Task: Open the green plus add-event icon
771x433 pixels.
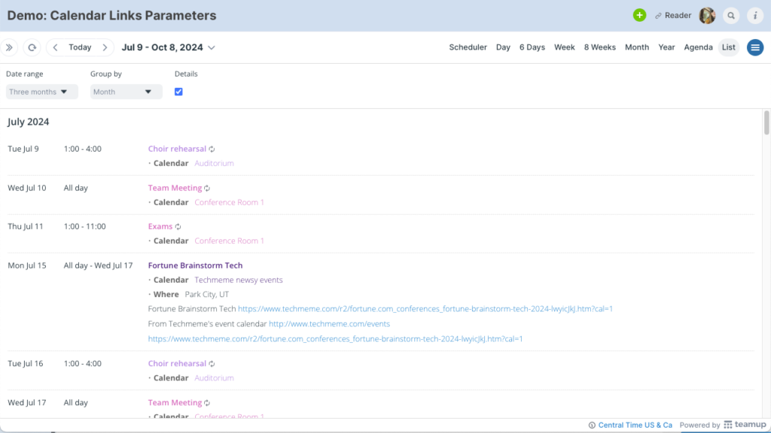Action: tap(639, 15)
